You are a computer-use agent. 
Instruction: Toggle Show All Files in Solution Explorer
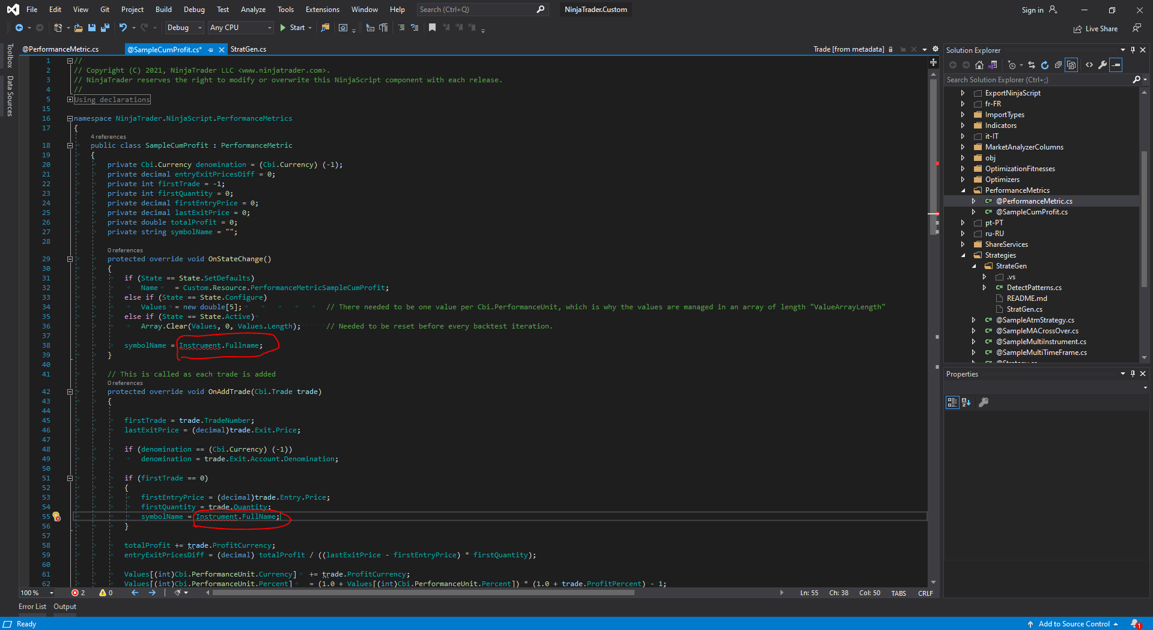(x=1071, y=65)
